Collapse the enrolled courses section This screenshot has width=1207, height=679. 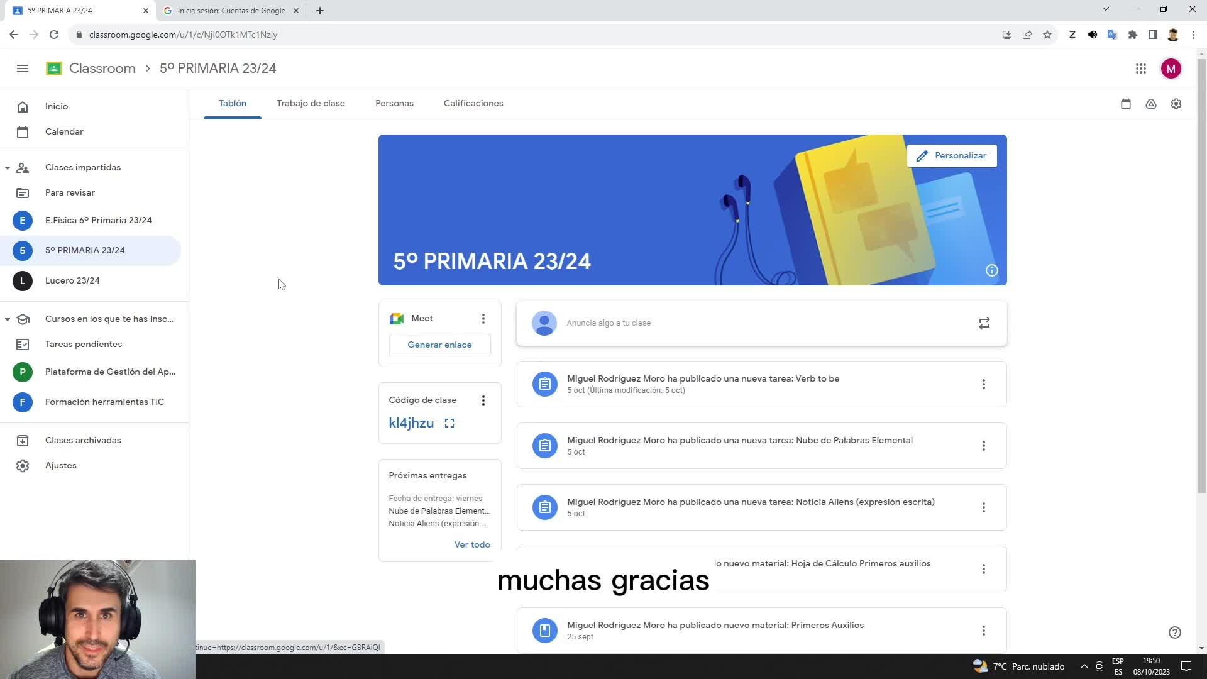click(8, 319)
